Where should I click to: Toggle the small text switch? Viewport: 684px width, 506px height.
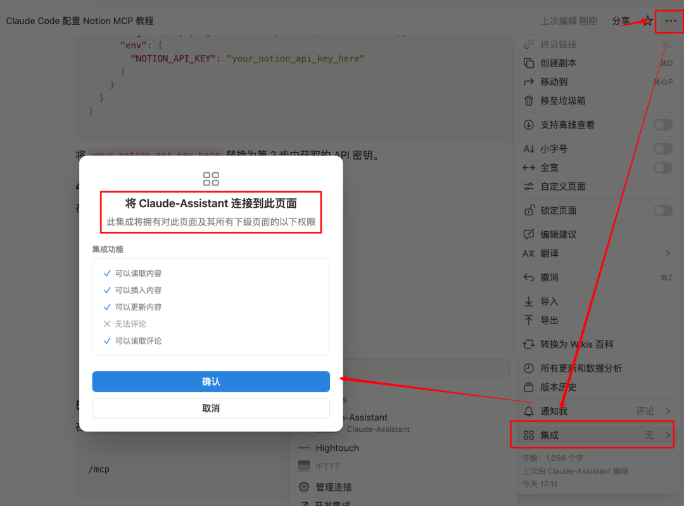click(663, 149)
